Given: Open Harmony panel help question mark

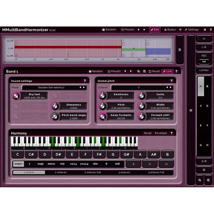Looking at the screenshot, I should (x=171, y=133).
